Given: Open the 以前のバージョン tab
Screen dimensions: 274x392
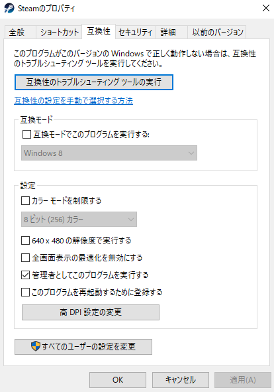Looking at the screenshot, I should click(x=217, y=33).
